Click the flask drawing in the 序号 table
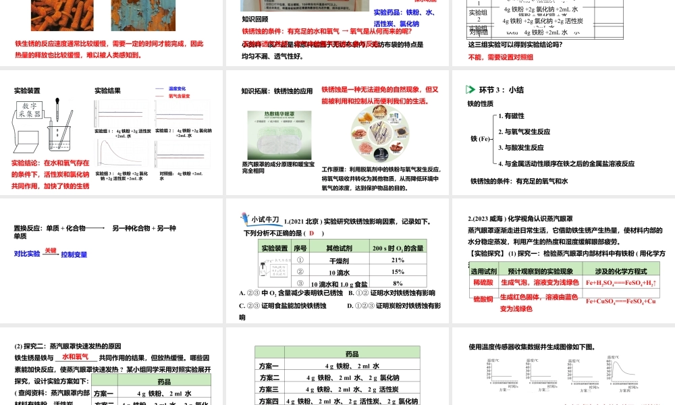Viewport: 675px width, 405px height. coord(263,269)
